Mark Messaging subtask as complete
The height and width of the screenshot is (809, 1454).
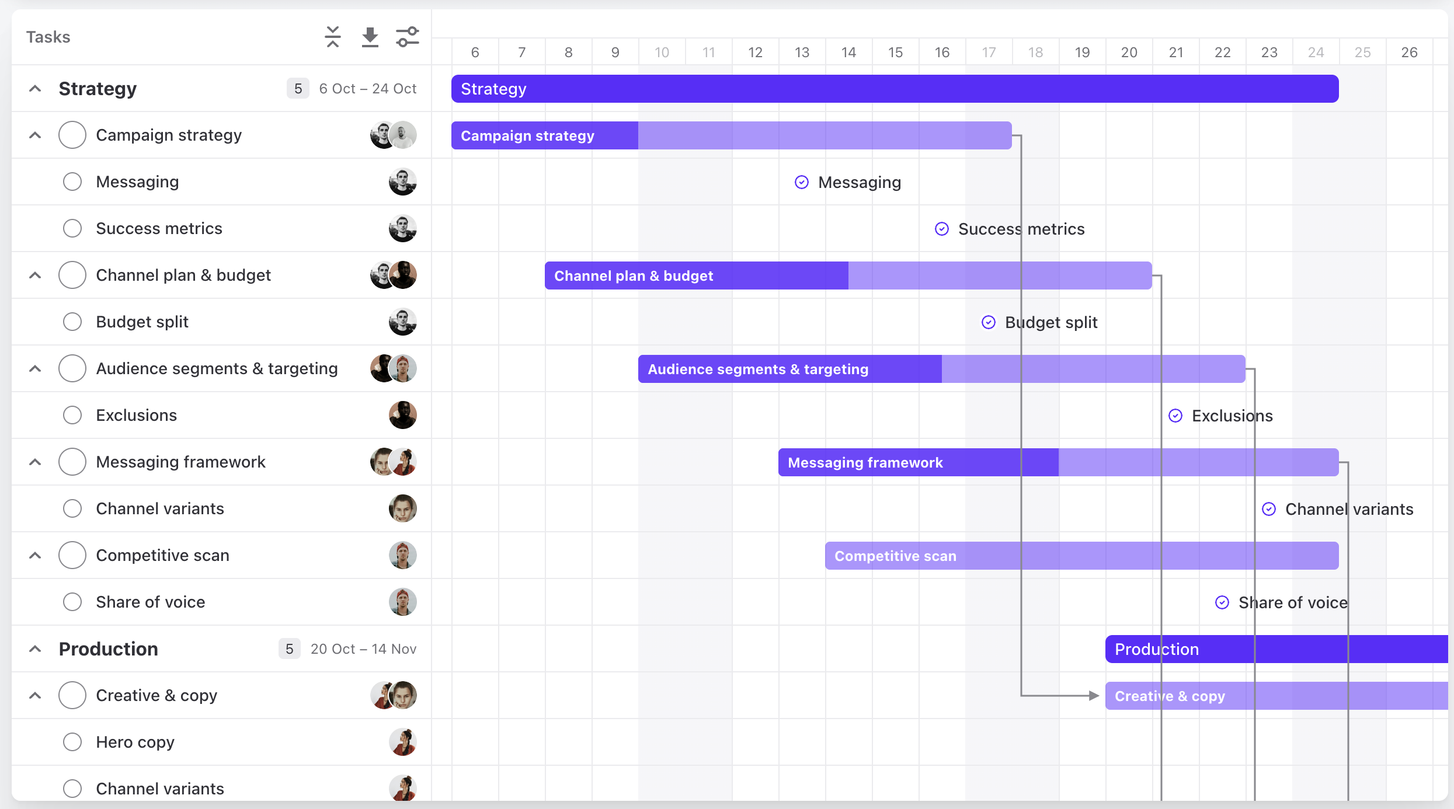(x=72, y=182)
